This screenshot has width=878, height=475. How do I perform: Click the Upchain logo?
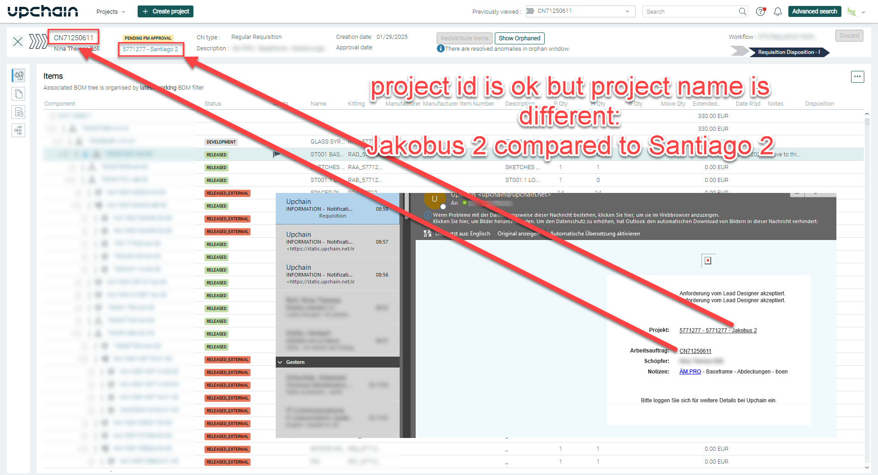pos(43,11)
